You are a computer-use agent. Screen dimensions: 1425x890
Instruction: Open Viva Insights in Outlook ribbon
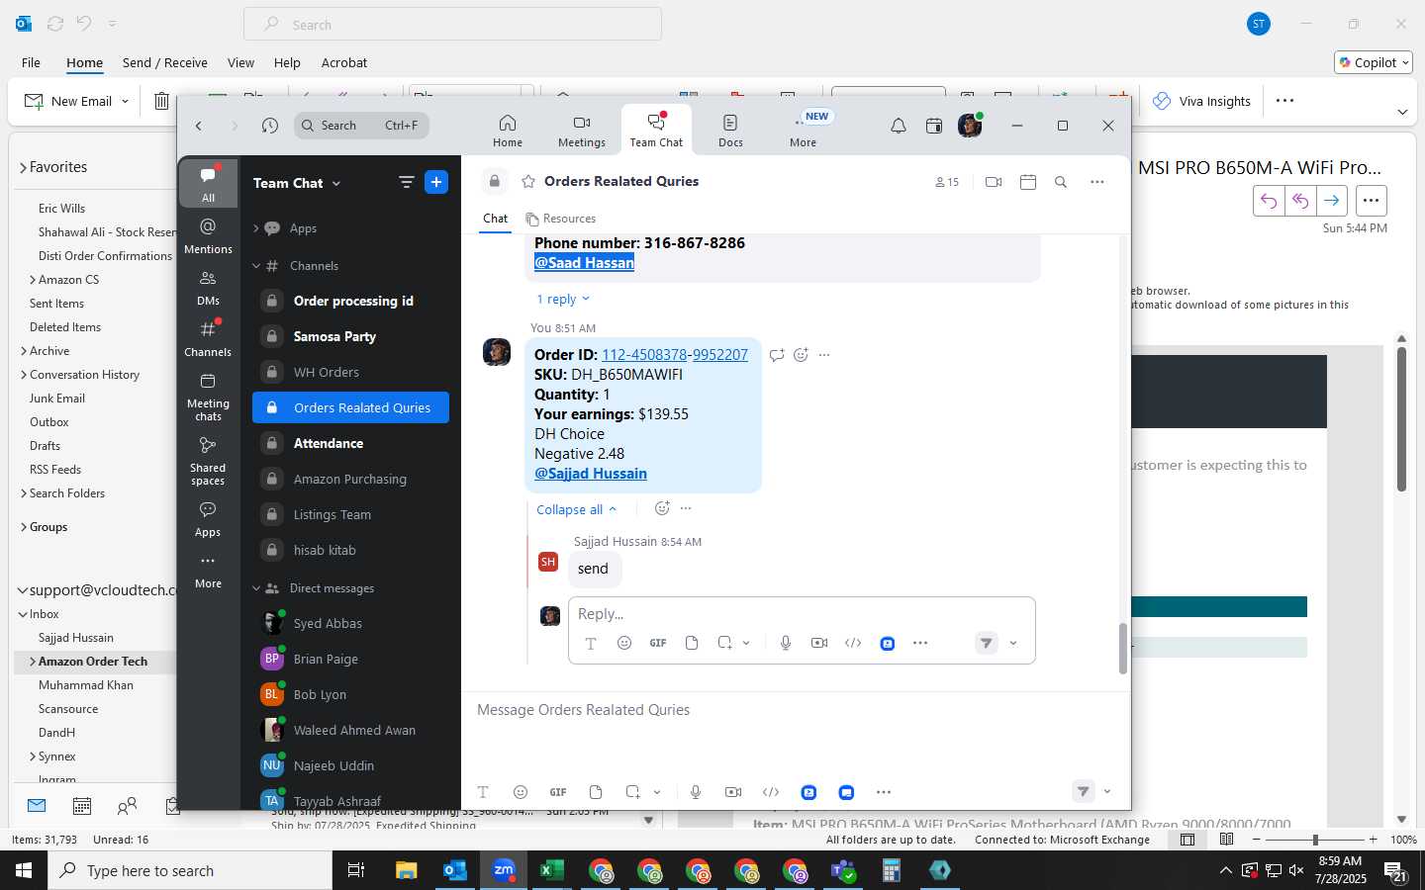pos(1201,101)
